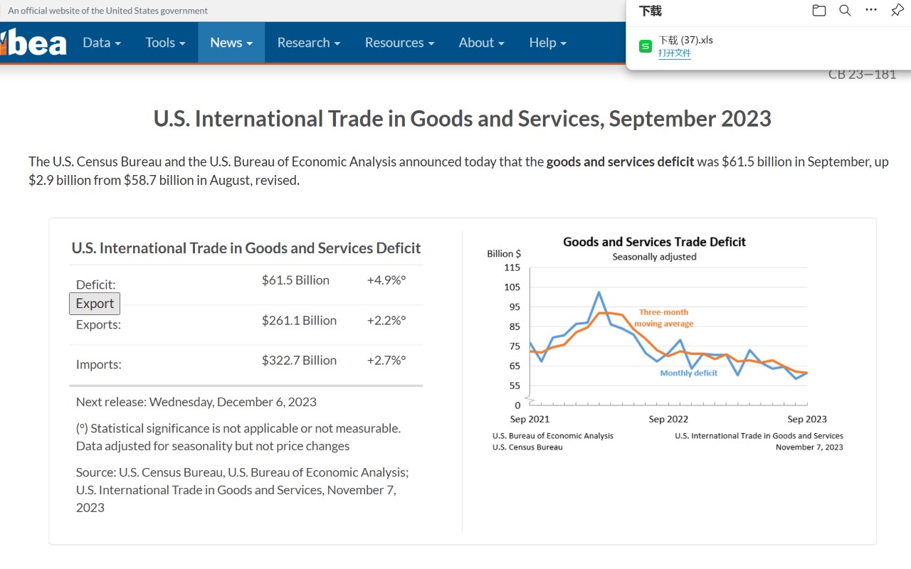Click the open file link
Viewport: 911px width, 569px height.
click(x=675, y=53)
